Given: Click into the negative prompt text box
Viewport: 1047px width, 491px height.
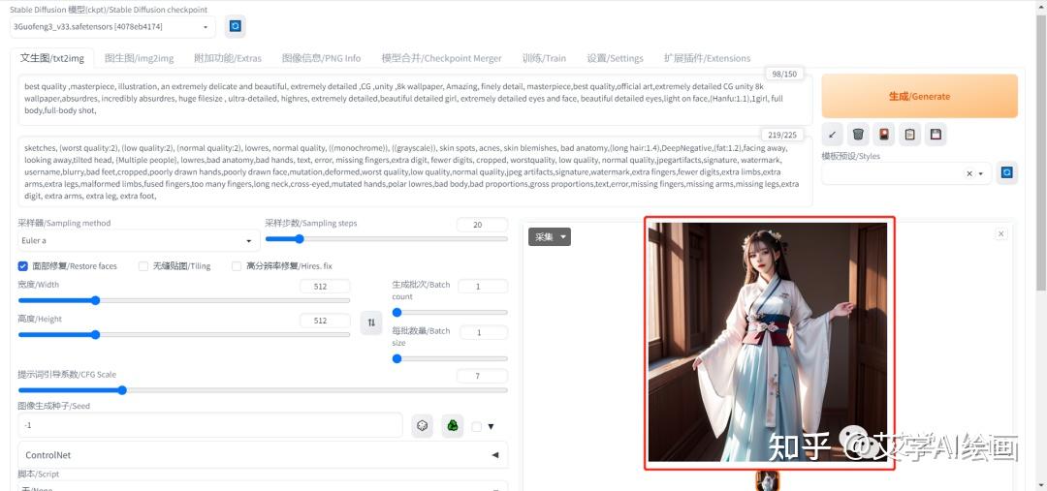Looking at the screenshot, I should (x=415, y=171).
